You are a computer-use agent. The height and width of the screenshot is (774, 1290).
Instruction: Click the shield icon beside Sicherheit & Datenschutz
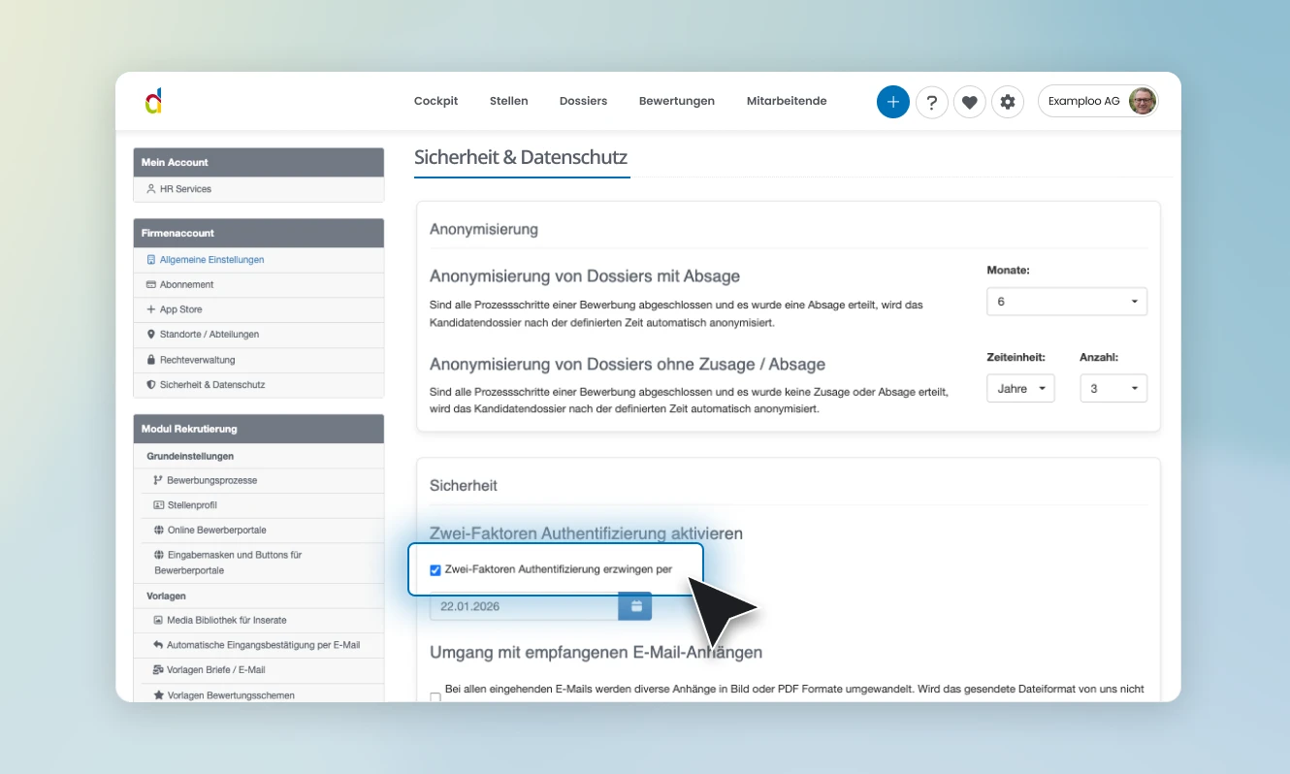151,385
